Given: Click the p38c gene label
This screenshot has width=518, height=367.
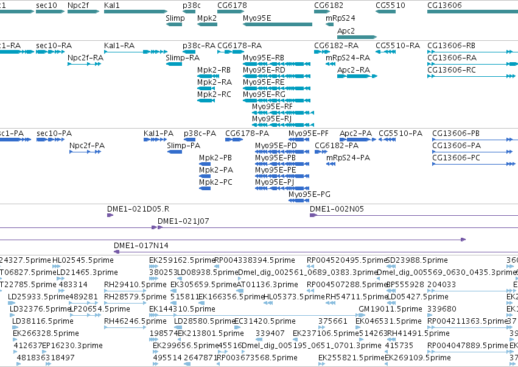Looking at the screenshot, I should coord(192,5).
